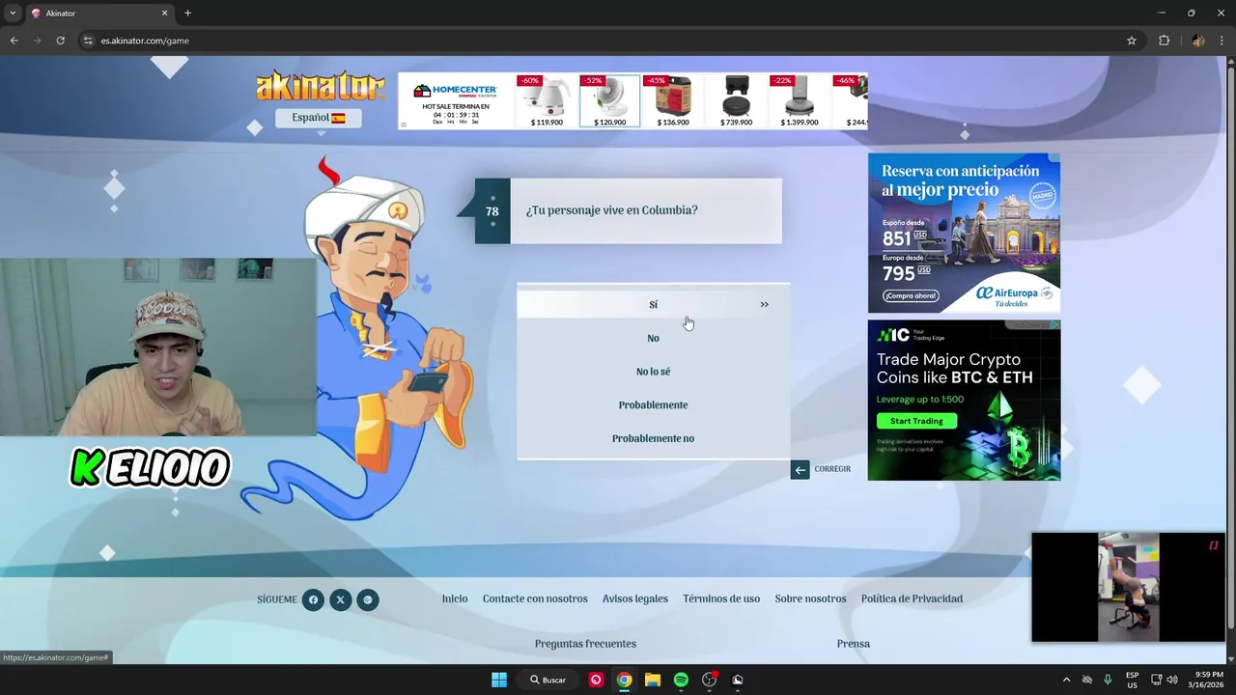Open the Chrome three-dot menu
Viewport: 1236px width, 695px height.
click(x=1222, y=41)
